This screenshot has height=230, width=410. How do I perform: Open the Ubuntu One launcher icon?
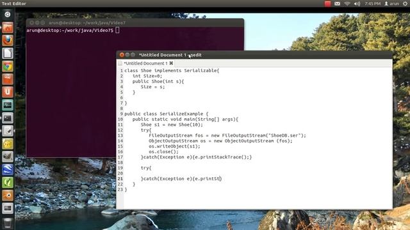pyautogui.click(x=8, y=92)
